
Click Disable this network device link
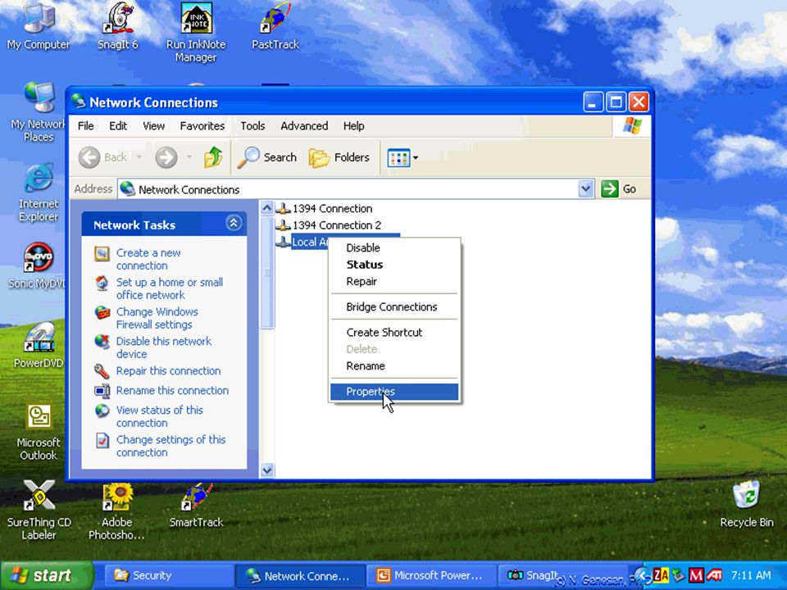pyautogui.click(x=164, y=347)
